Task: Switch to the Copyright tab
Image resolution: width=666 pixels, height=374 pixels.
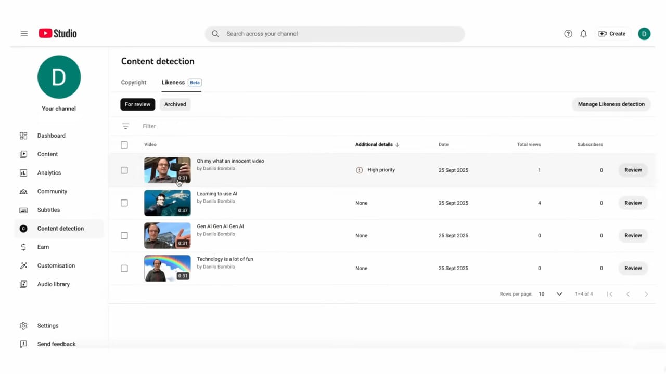Action: 133,82
